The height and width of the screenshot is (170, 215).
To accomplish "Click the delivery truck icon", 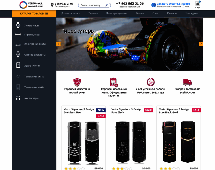I will (187, 82).
